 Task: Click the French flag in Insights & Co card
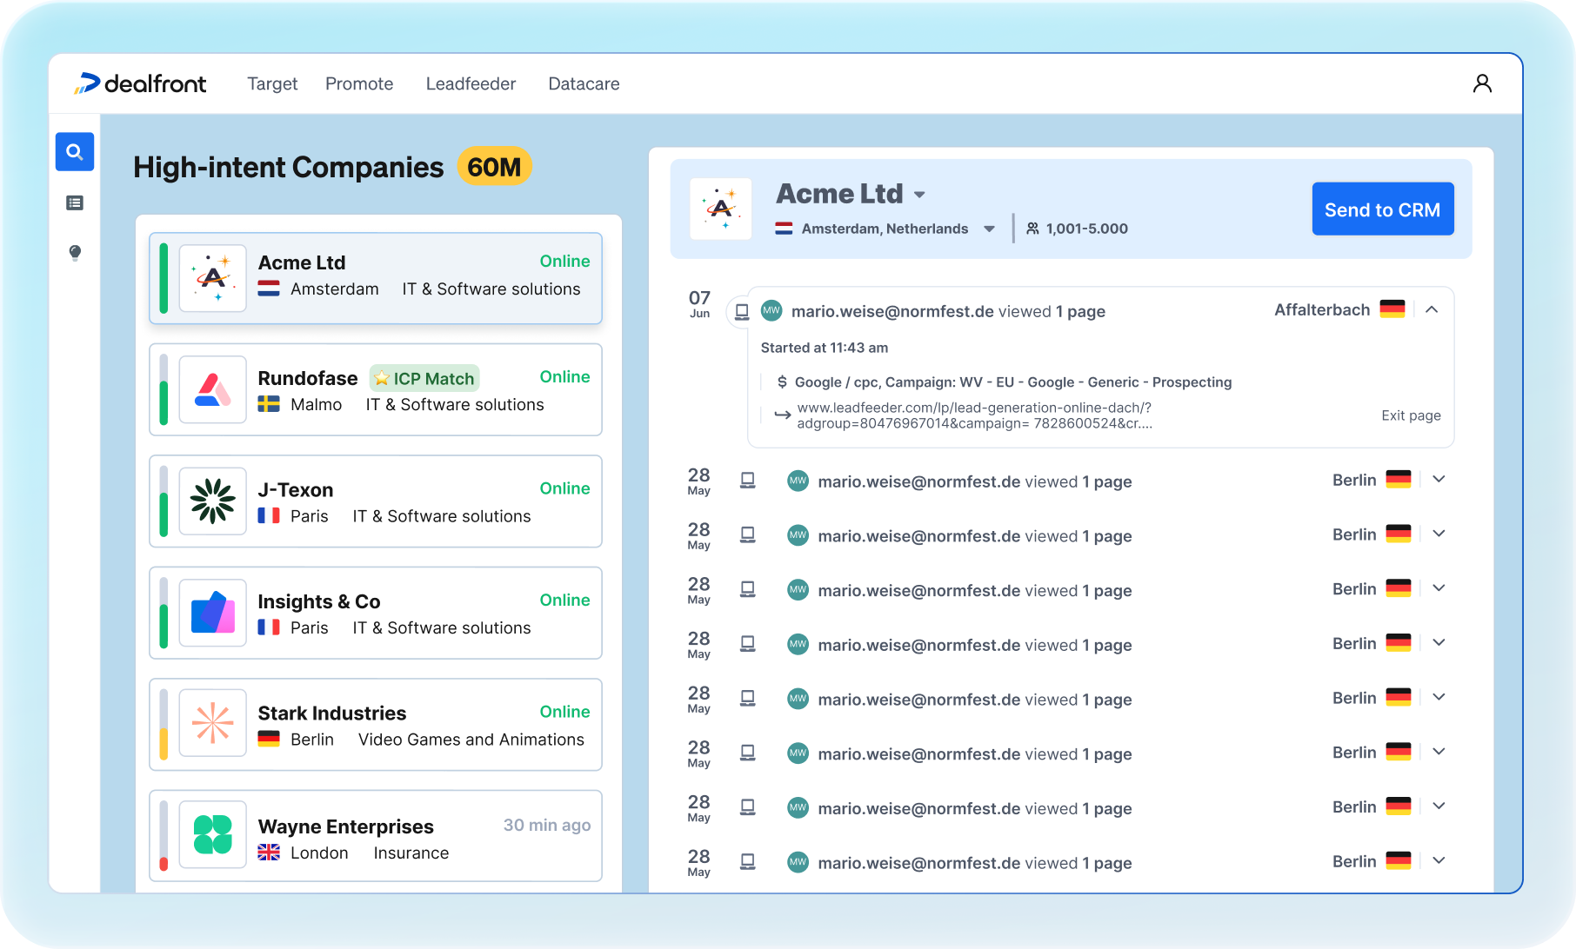click(x=269, y=627)
